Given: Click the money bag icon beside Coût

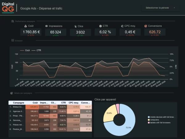Looking at the screenshot, I should 26,26.
